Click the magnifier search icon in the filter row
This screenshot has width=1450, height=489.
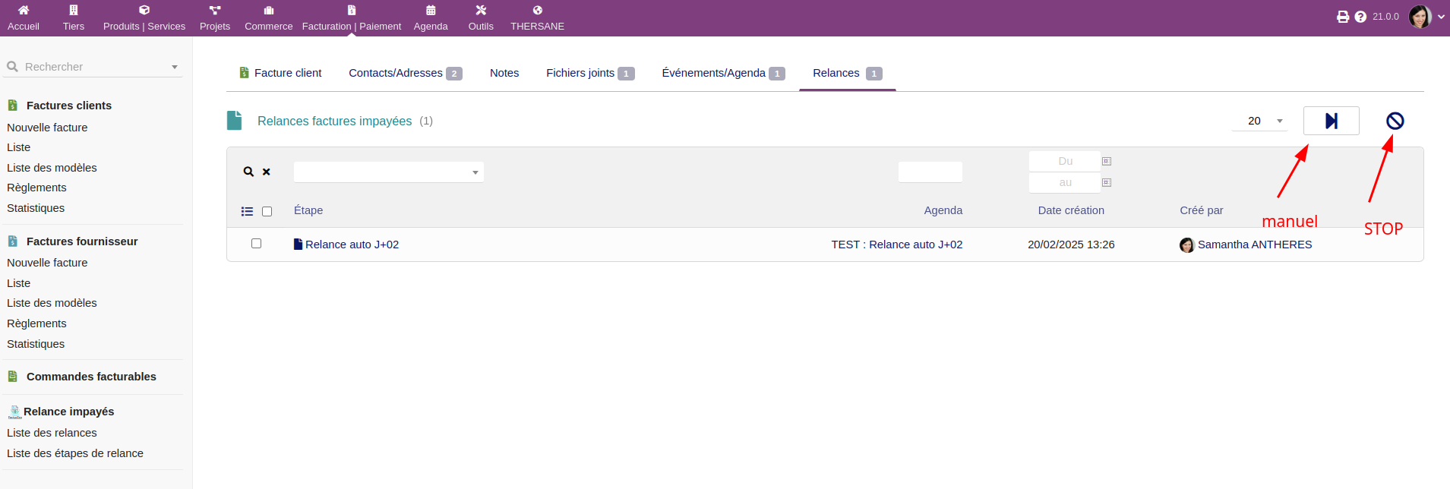coord(248,172)
